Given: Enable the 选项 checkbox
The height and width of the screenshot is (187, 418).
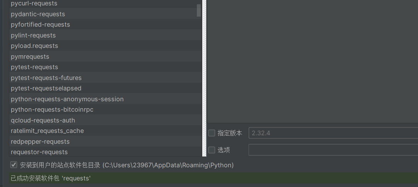Looking at the screenshot, I should pyautogui.click(x=212, y=150).
